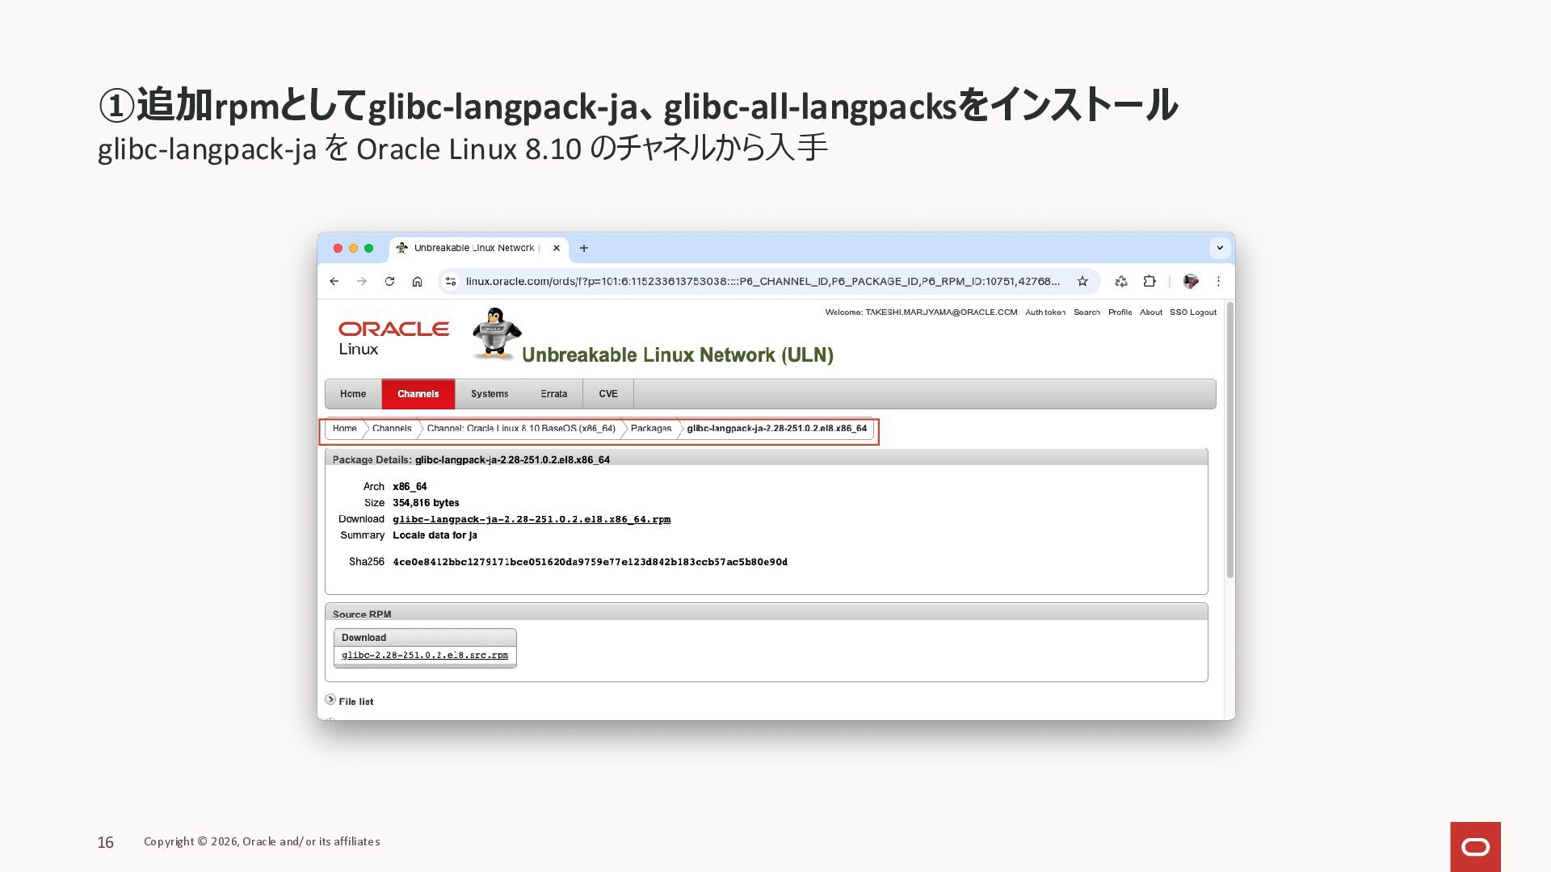Viewport: 1551px width, 872px height.
Task: Click the browser back arrow
Action: 334,281
